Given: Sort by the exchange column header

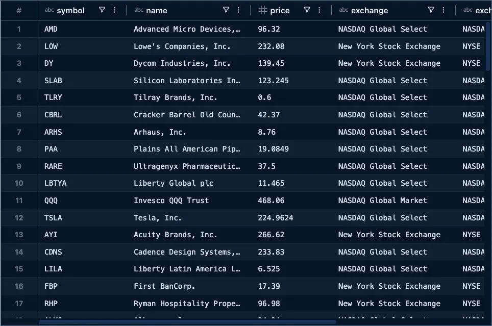Looking at the screenshot, I should coord(370,10).
